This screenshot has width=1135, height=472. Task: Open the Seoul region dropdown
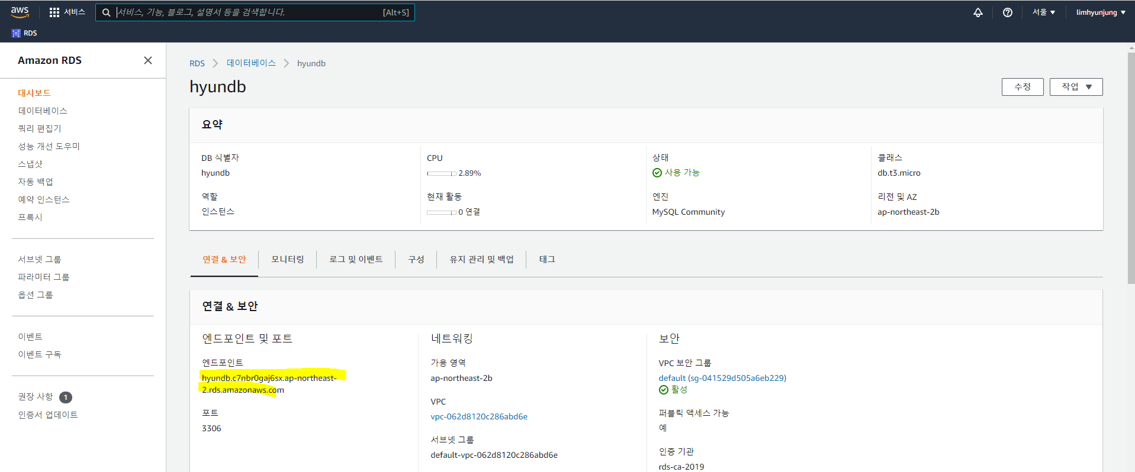1044,12
